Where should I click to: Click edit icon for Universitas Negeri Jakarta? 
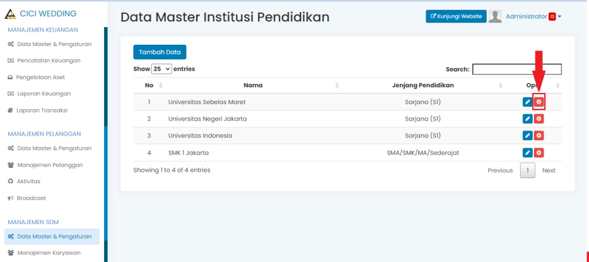pyautogui.click(x=527, y=119)
